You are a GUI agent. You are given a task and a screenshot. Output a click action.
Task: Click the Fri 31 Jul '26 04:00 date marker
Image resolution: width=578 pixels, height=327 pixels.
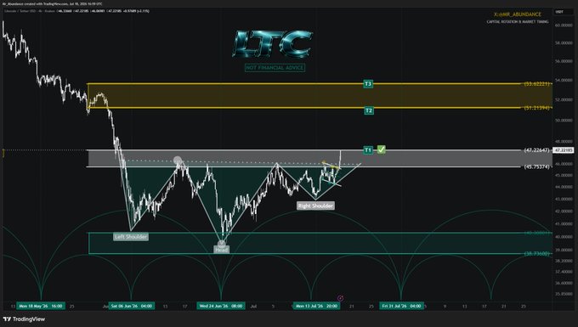point(401,306)
